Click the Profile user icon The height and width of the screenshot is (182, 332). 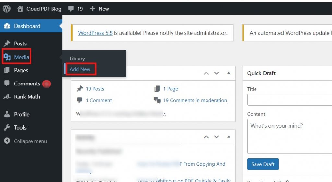(x=7, y=114)
